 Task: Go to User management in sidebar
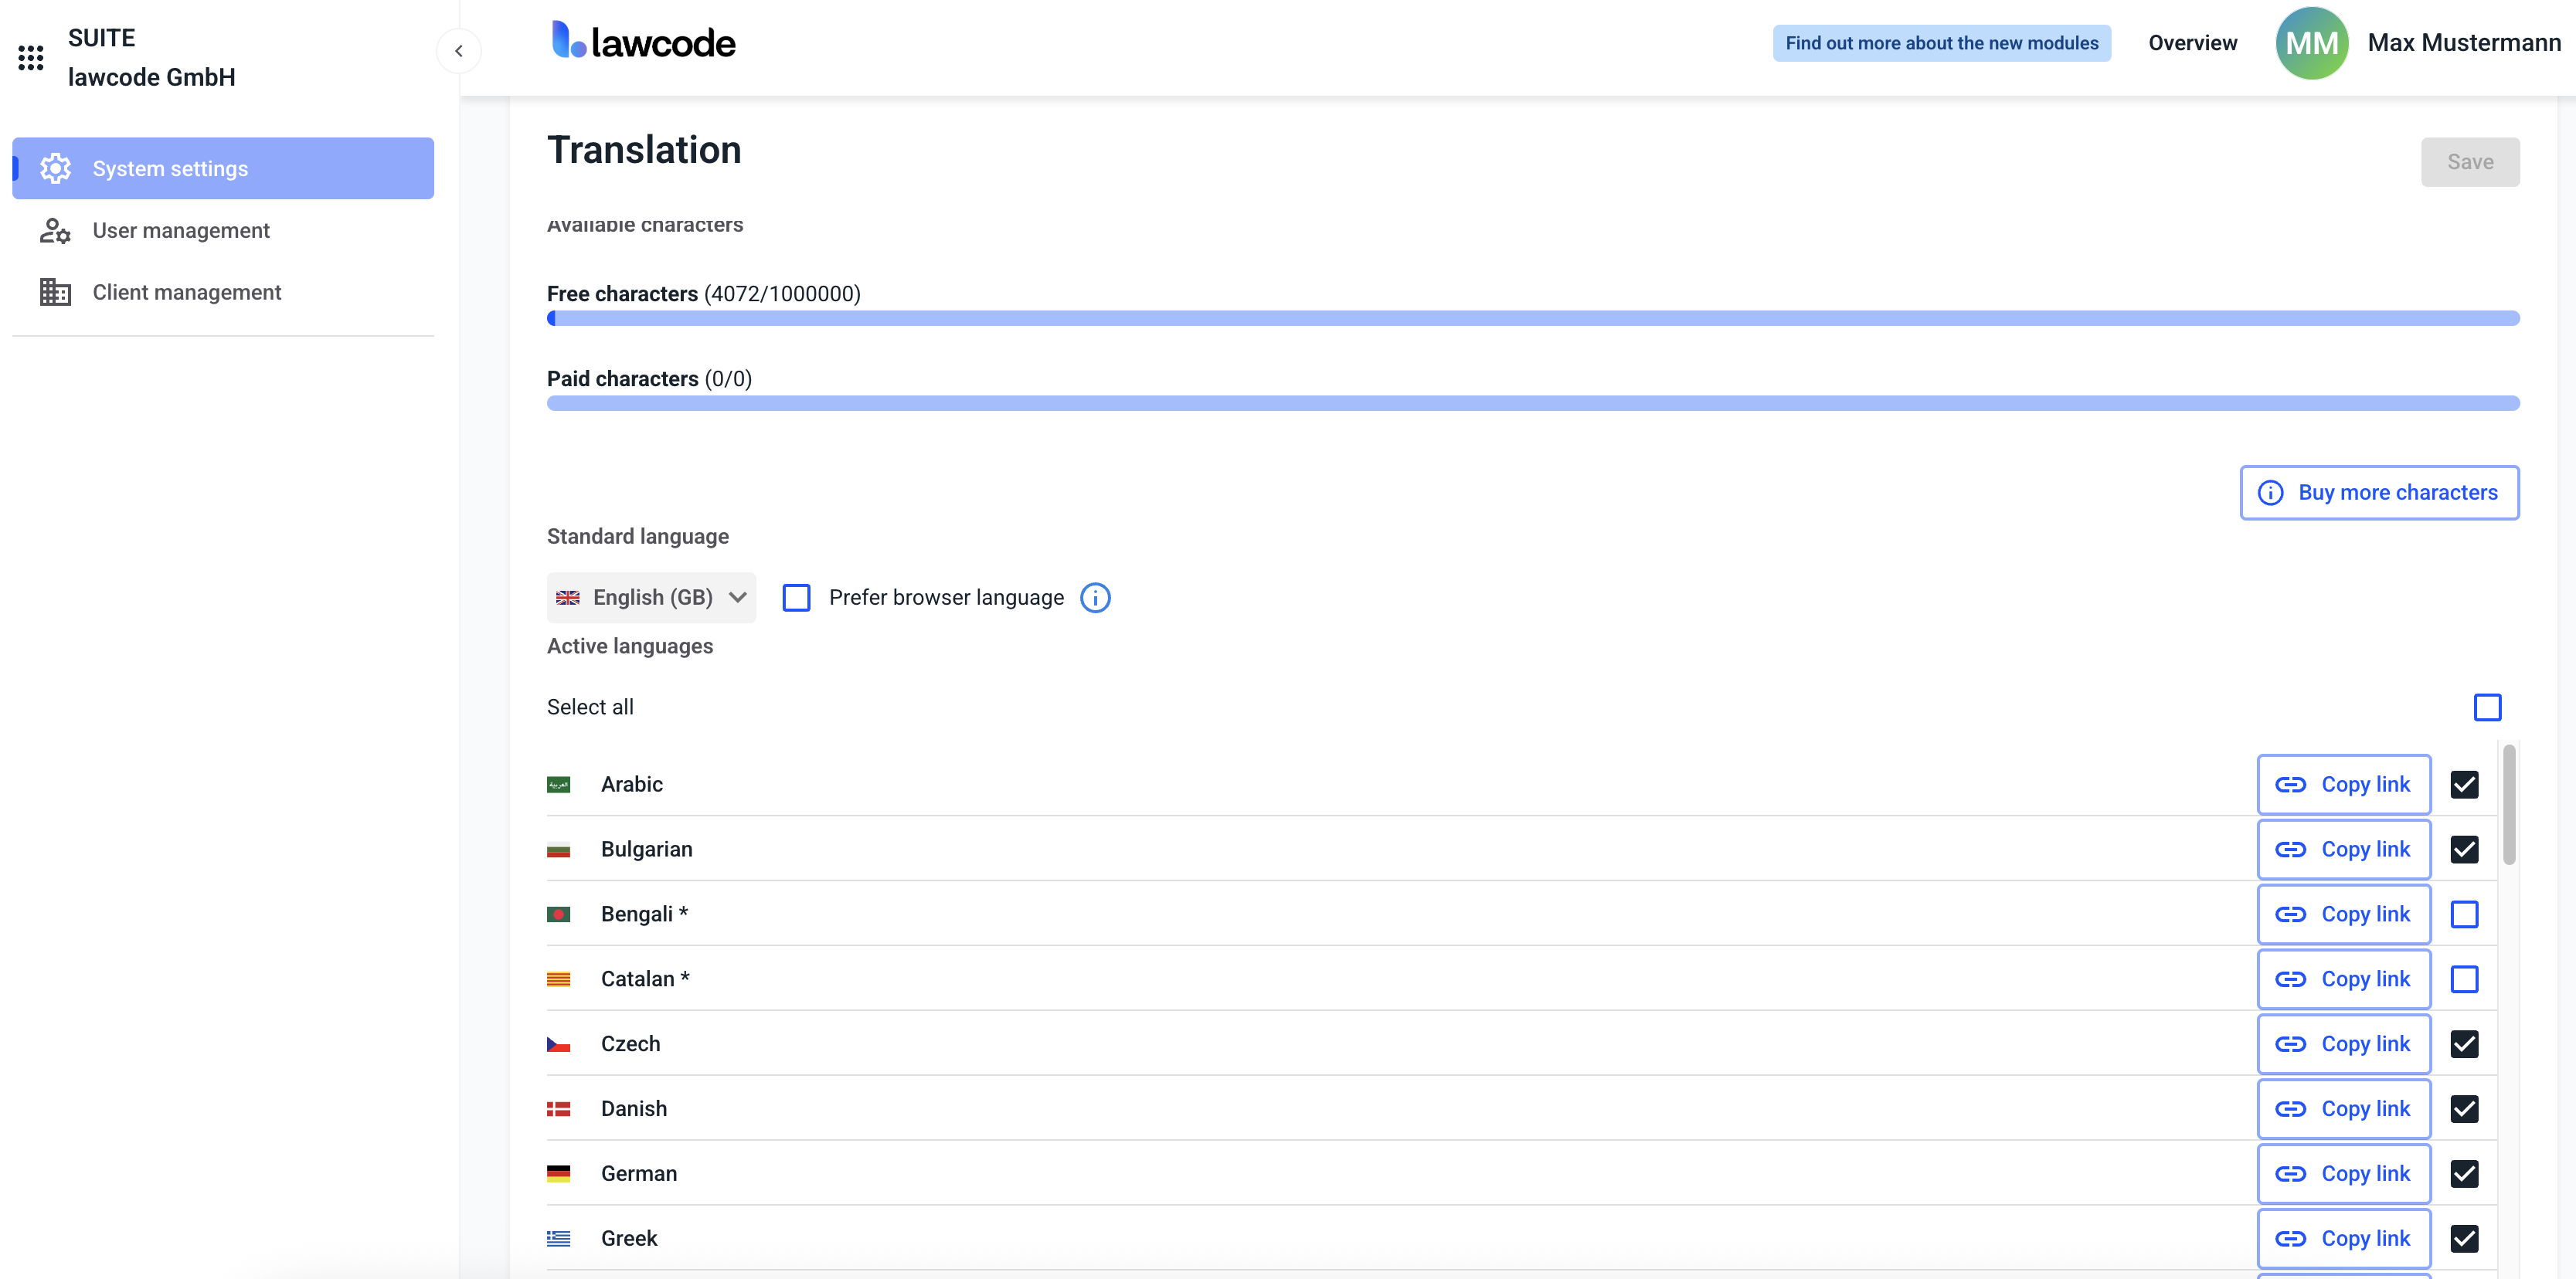(x=181, y=231)
